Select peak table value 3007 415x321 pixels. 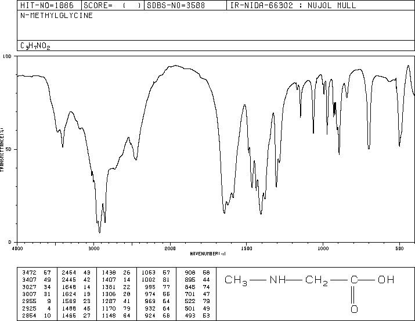[x=29, y=294]
